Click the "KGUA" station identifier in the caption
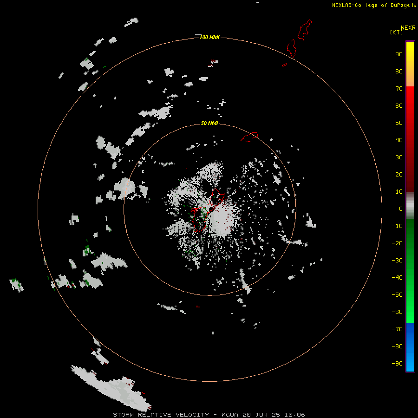Image resolution: width=418 pixels, height=418 pixels. (230, 415)
